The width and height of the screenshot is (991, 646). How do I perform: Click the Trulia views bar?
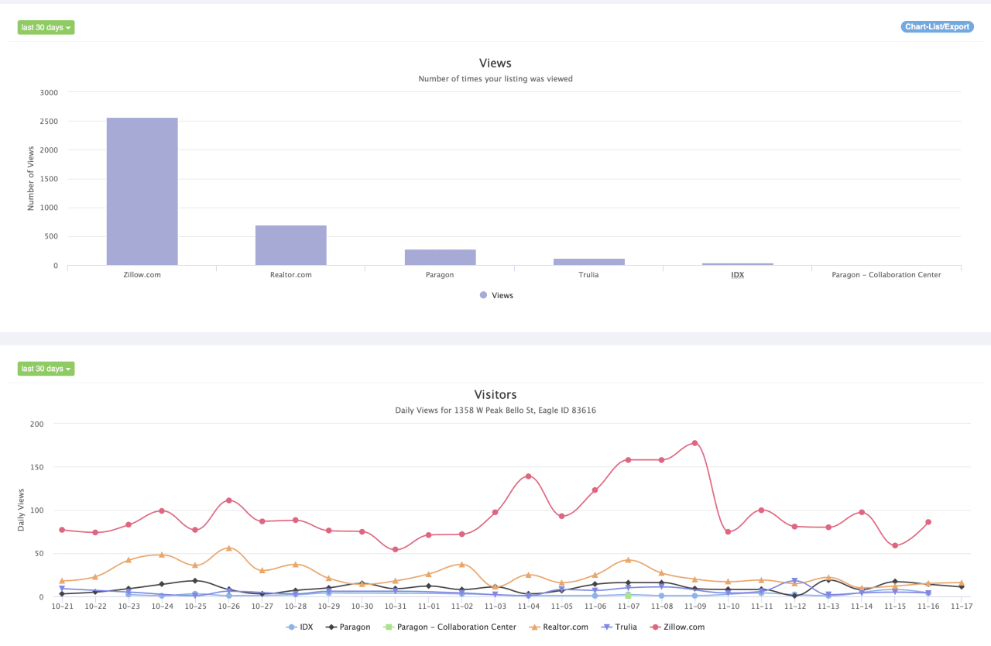click(x=589, y=262)
